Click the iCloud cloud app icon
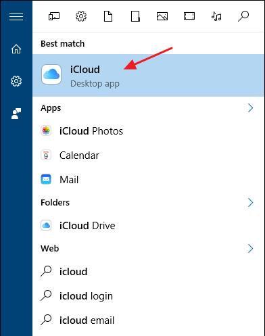The width and height of the screenshot is (265, 336). click(51, 74)
